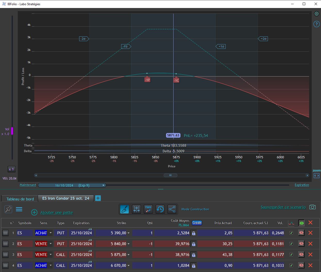This screenshot has height=272, width=321.
Task: Switch to the Tableau de bord tab
Action: [x=20, y=199]
